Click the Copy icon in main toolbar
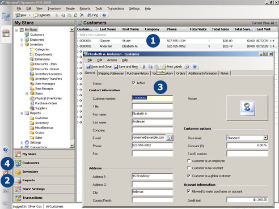The height and width of the screenshot is (209, 279). click(x=63, y=15)
